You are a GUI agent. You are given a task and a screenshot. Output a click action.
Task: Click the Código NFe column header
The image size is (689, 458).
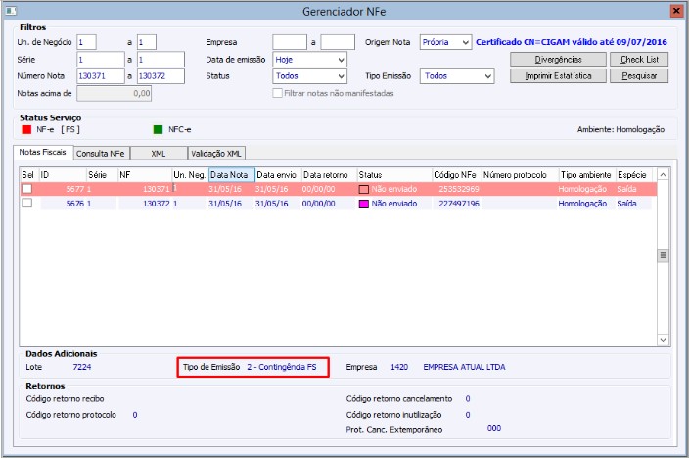pyautogui.click(x=457, y=175)
